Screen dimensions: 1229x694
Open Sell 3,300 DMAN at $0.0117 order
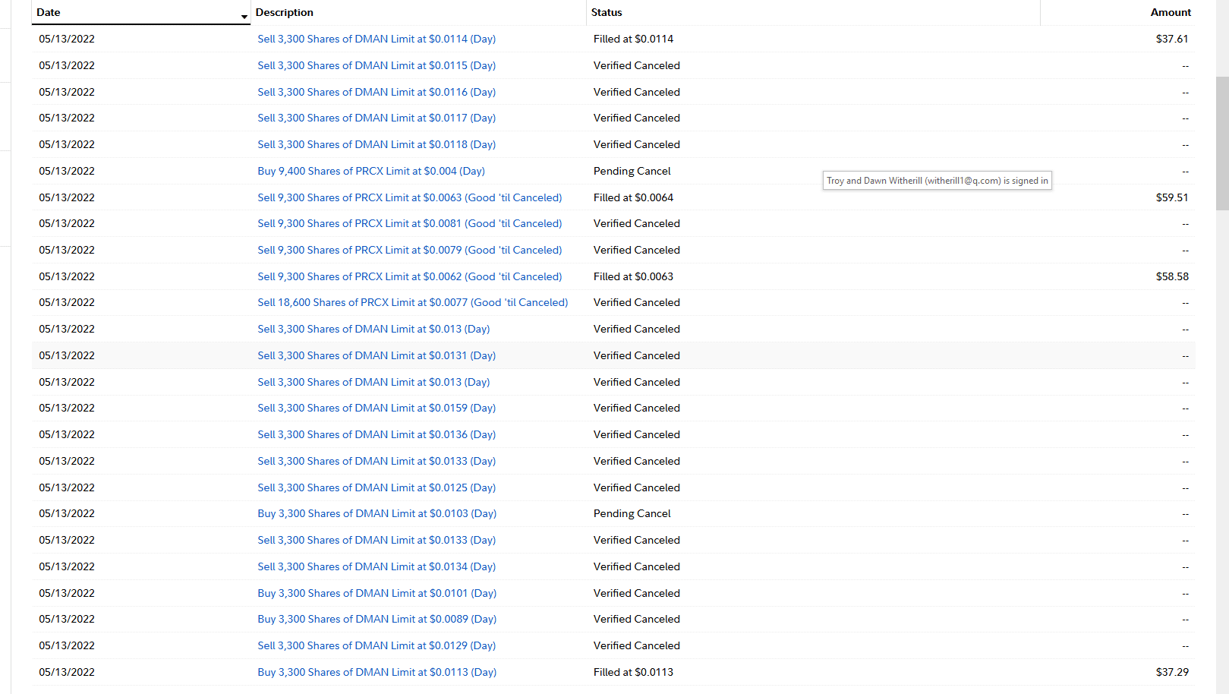tap(376, 118)
